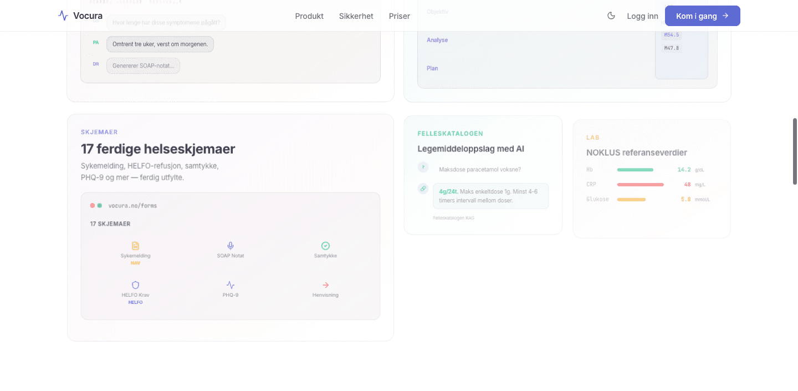Choose the Samtykke checkmark icon
The height and width of the screenshot is (391, 798).
[325, 246]
